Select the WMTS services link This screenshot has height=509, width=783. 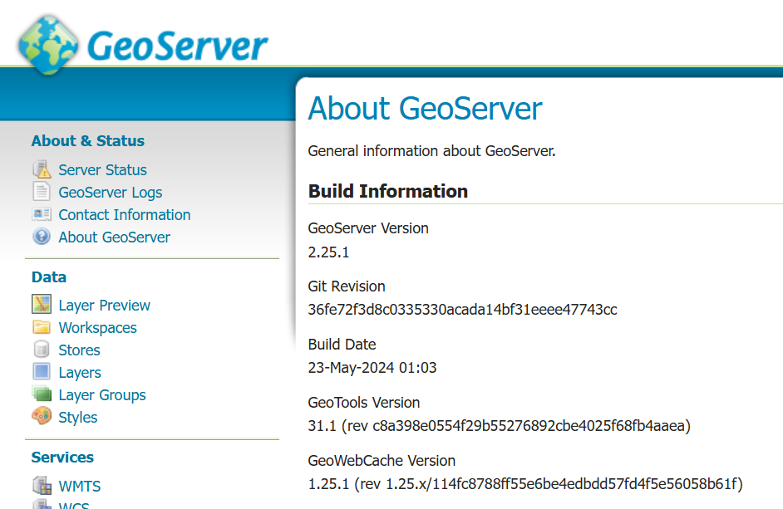[80, 487]
